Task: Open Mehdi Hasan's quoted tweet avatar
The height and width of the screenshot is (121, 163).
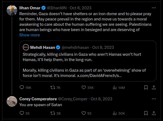Action: pyautogui.click(x=26, y=47)
